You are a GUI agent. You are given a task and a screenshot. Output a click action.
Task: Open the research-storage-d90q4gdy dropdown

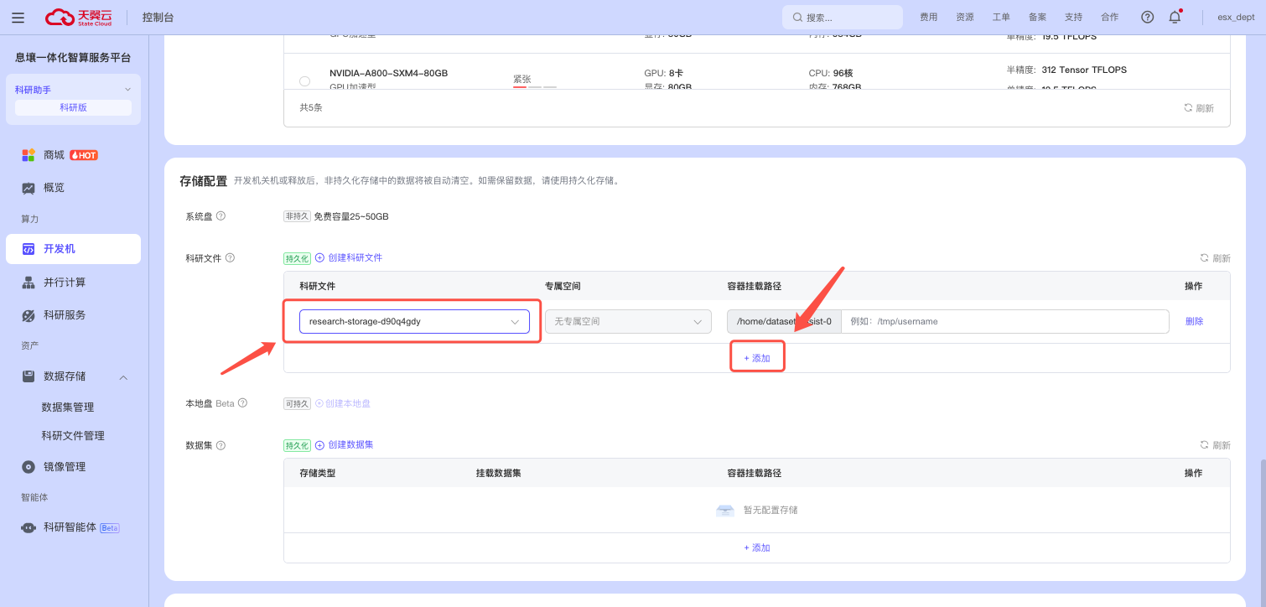(x=414, y=322)
